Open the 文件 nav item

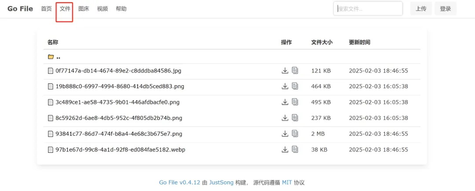point(65,9)
